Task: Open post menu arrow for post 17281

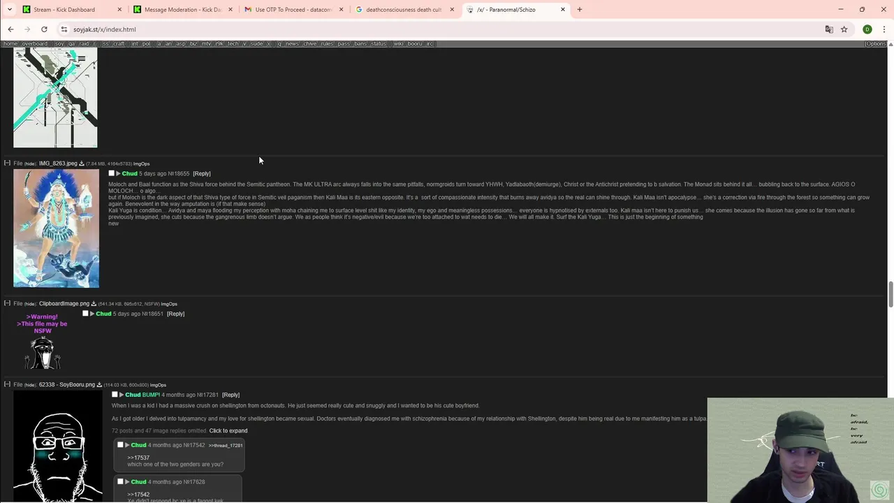Action: [122, 395]
